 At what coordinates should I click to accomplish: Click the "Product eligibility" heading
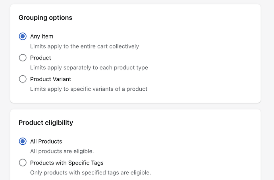[46, 123]
